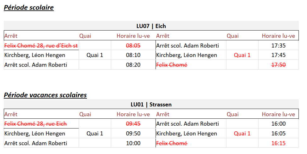The image size is (307, 154).
Task: Click the struck-through "Felix Chomé 28, rue d'Eich st" cell
Action: (x=41, y=46)
